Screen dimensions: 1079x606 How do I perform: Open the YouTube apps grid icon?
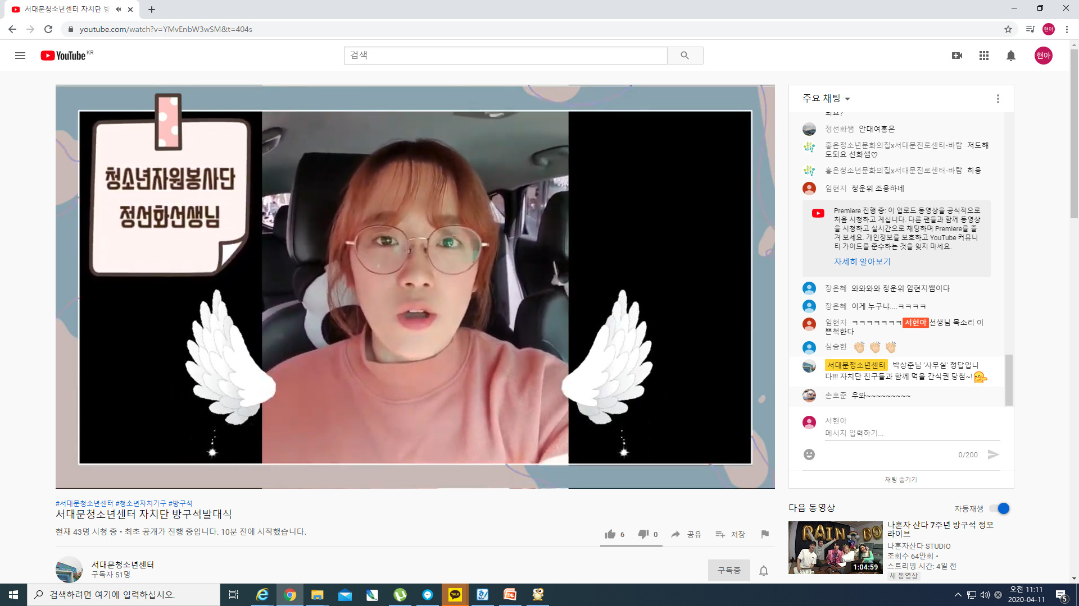[x=983, y=55]
